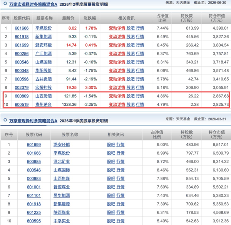Open stock code 601001
This screenshot has width=231, height=225.
[34, 187]
